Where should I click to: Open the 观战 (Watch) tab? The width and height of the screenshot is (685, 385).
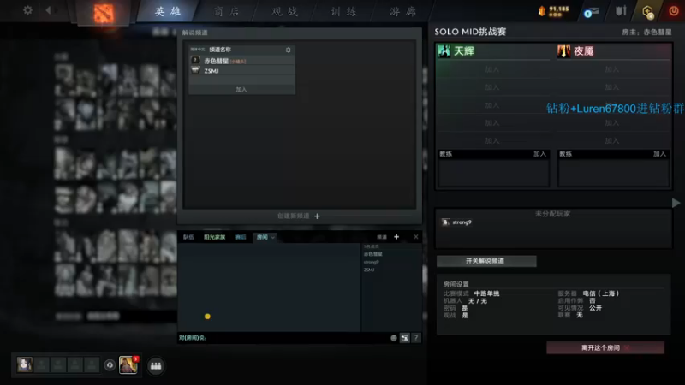285,11
